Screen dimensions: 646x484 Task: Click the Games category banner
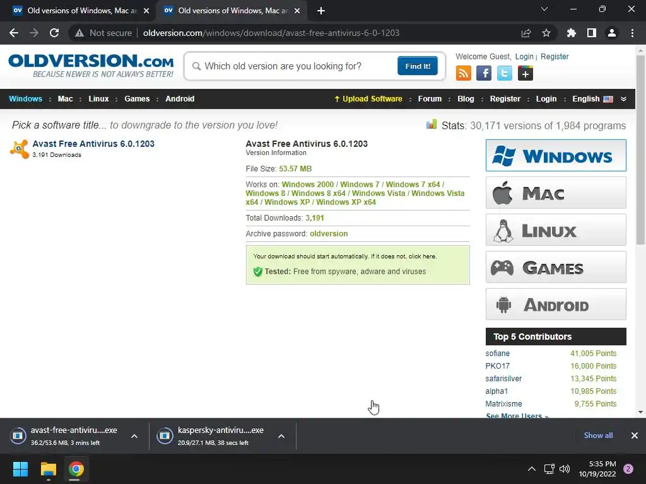556,267
